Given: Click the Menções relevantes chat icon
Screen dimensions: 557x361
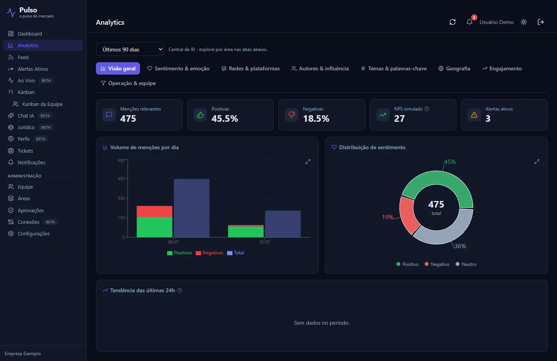Looking at the screenshot, I should pos(109,115).
